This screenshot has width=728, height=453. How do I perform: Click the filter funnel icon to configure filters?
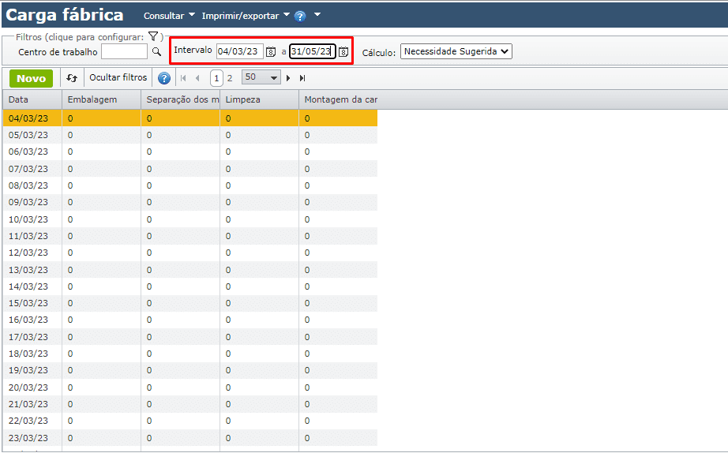click(x=153, y=37)
